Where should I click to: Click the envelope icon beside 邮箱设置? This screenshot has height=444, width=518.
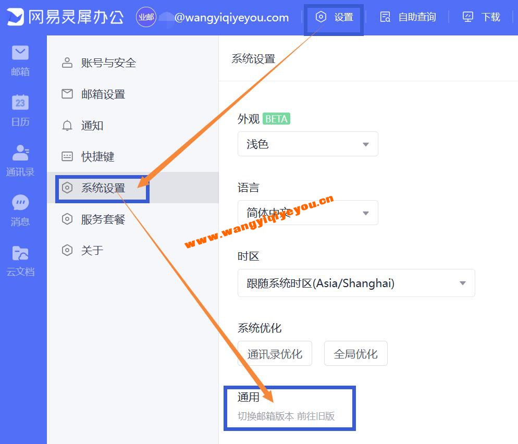67,94
